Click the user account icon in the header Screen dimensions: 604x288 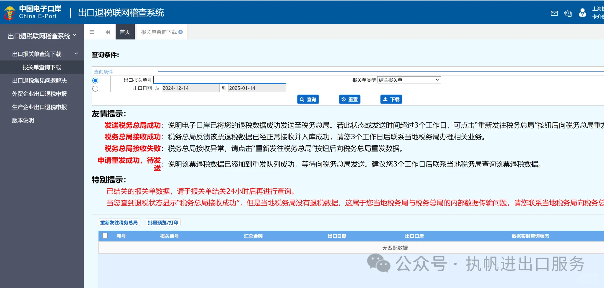(582, 13)
